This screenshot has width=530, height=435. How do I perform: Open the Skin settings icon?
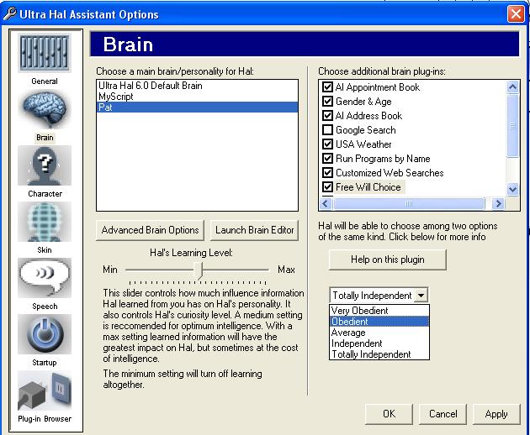[45, 222]
